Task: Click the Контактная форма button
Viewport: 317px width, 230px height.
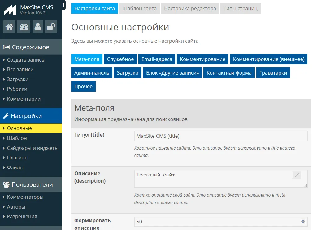Action: (229, 73)
